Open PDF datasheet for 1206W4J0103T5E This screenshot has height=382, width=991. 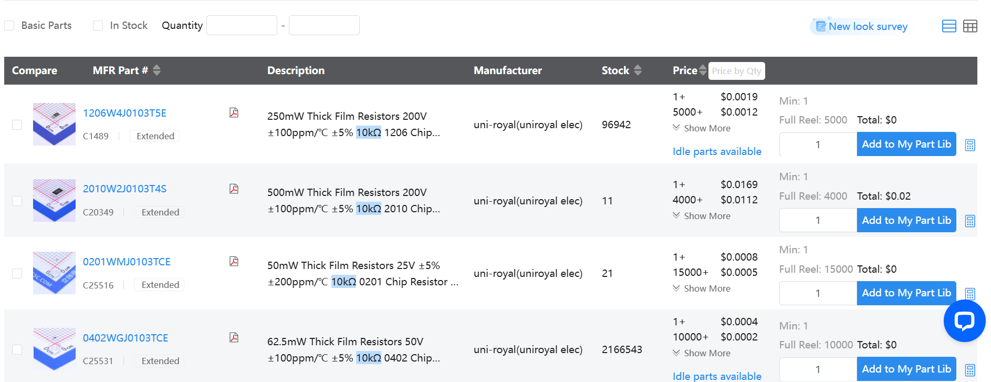[x=234, y=112]
